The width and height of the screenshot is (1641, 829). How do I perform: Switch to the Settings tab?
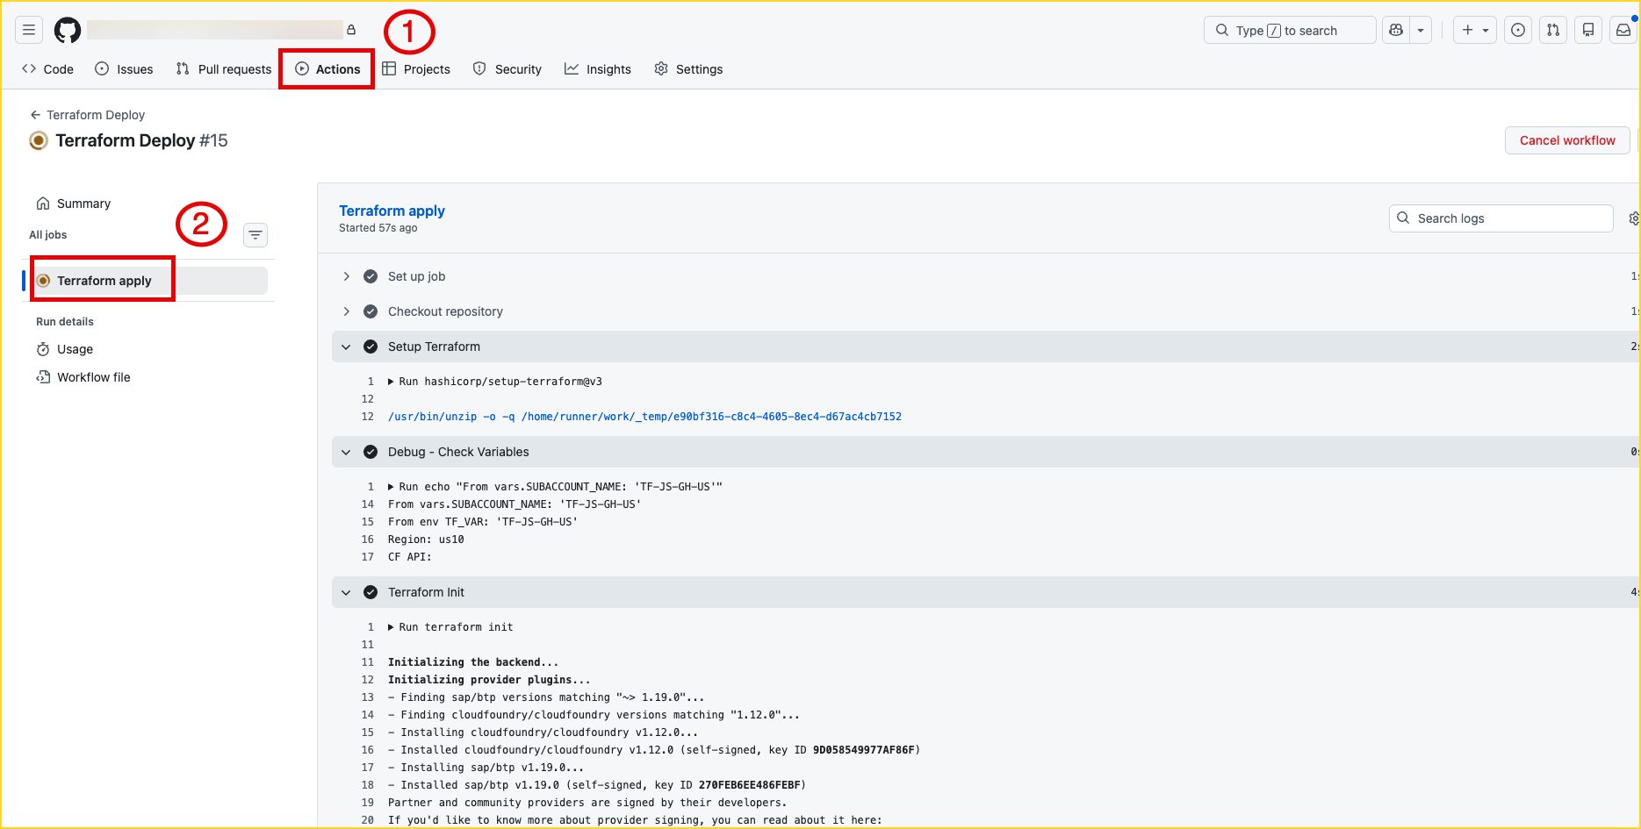coord(688,69)
